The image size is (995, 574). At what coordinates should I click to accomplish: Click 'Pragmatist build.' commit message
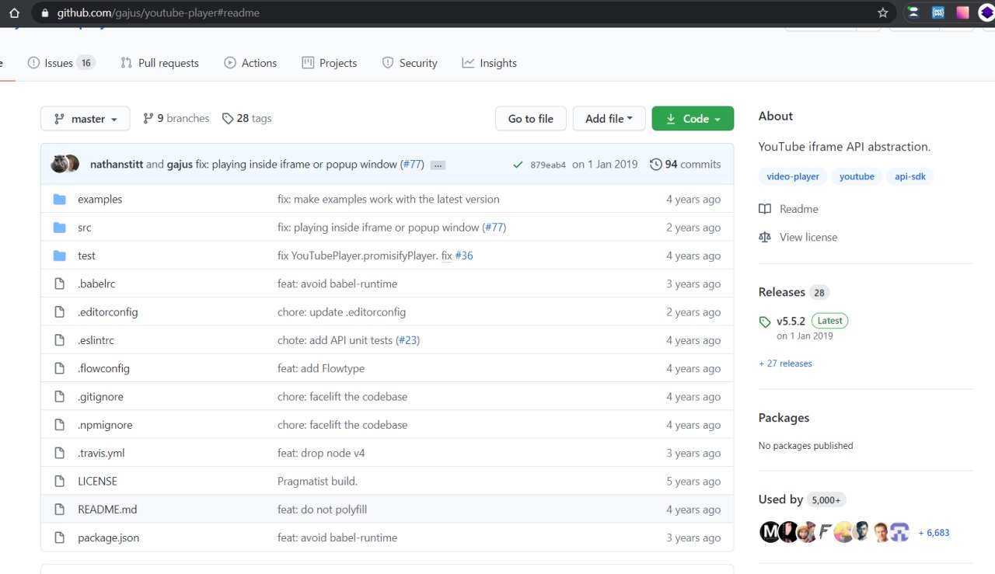point(317,482)
